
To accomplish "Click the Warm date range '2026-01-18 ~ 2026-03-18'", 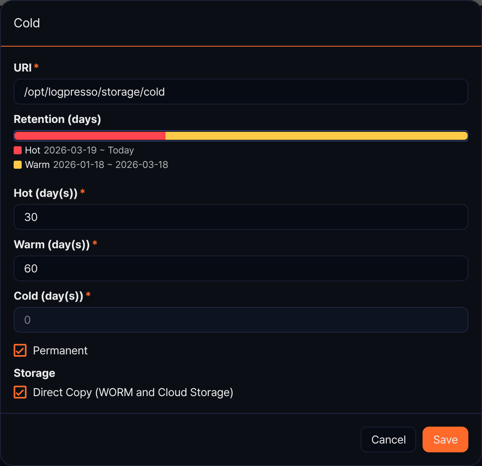I will tap(110, 165).
